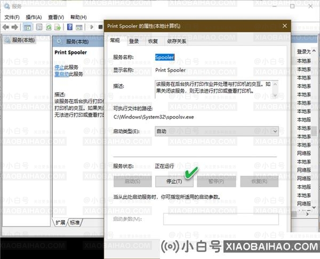Click services list scroll up arrow
Viewport: 320px width, 259px height.
(314, 51)
